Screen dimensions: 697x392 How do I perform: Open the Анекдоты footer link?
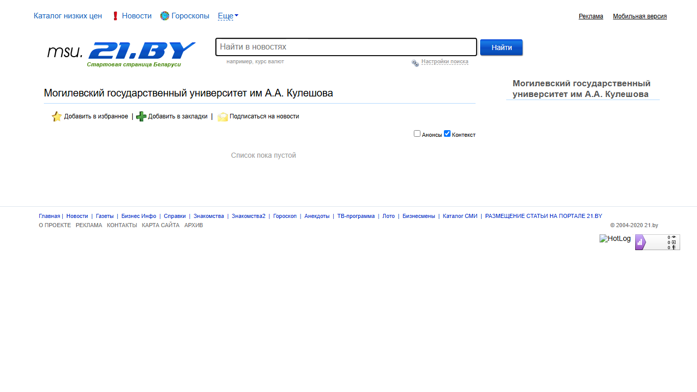[x=317, y=216]
